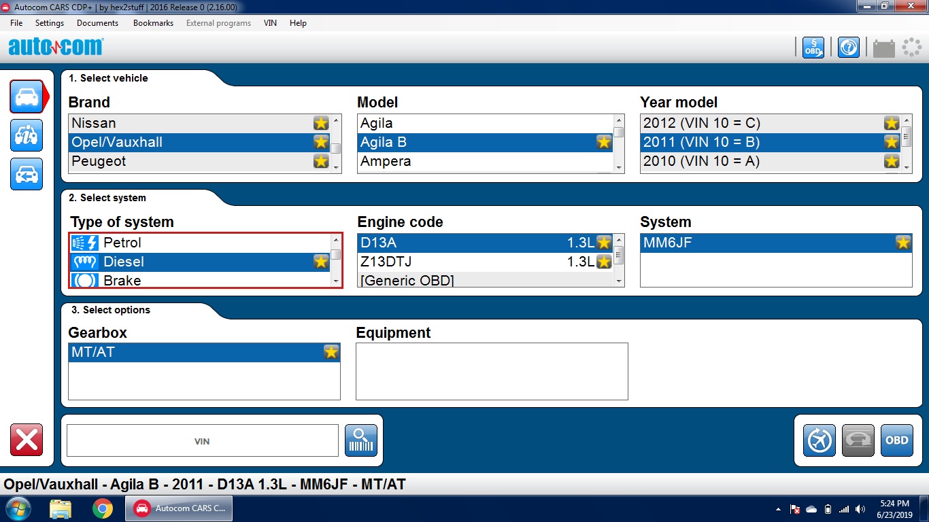The width and height of the screenshot is (929, 522).
Task: Toggle favorite star for Diesel system
Action: 321,262
